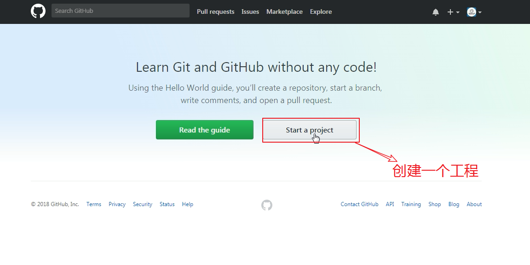Open the Help footer link
The image size is (530, 265).
(188, 204)
